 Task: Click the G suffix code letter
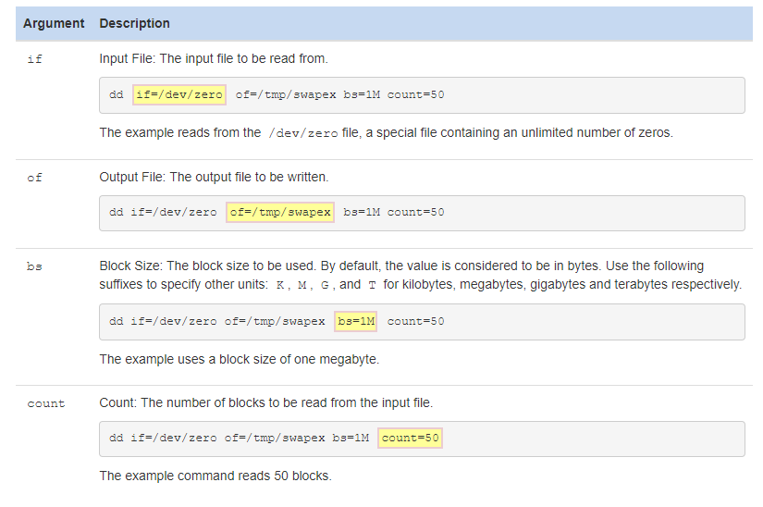coord(325,285)
